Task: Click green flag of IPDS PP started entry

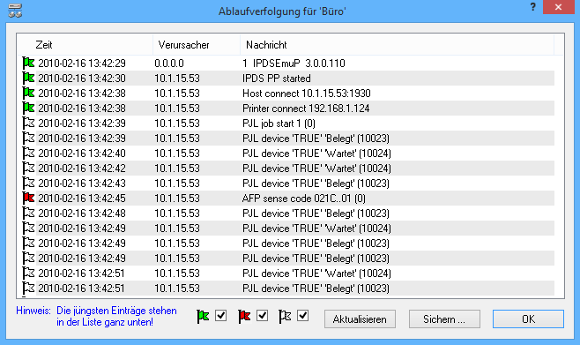Action: [28, 79]
